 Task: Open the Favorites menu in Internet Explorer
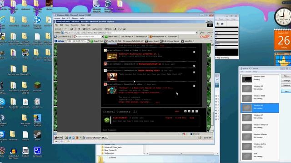pyautogui.click(x=75, y=25)
